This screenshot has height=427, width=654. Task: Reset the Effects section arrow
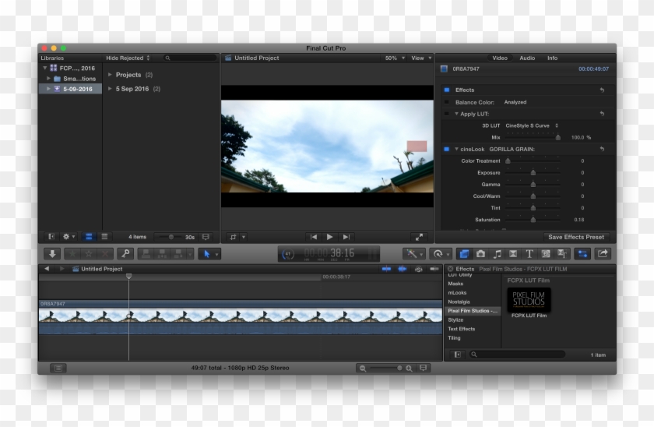pyautogui.click(x=602, y=90)
